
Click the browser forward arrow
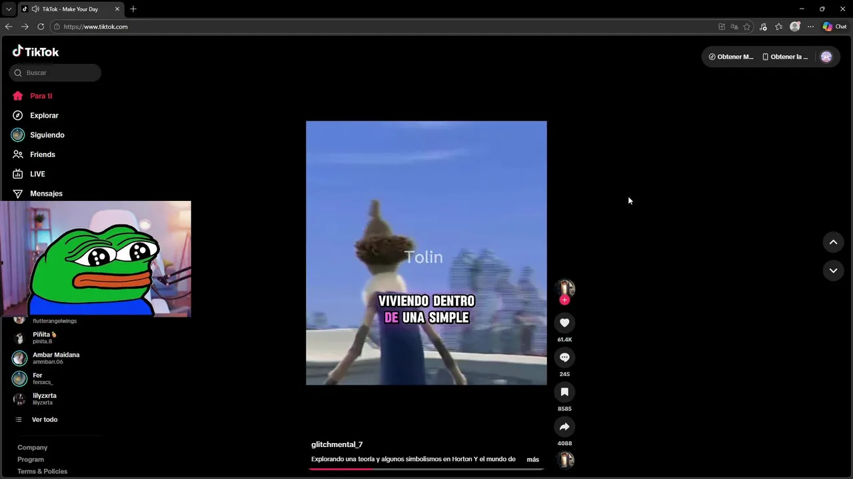[25, 27]
